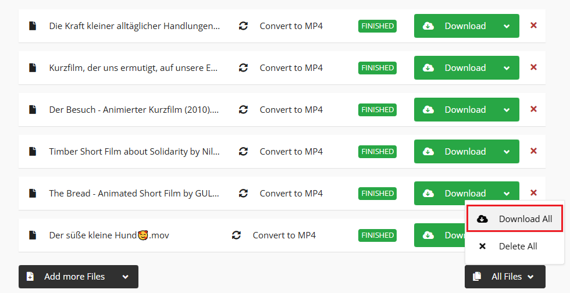Click Convert to MP4 label for Die Kraft
This screenshot has width=570, height=293.
[291, 26]
